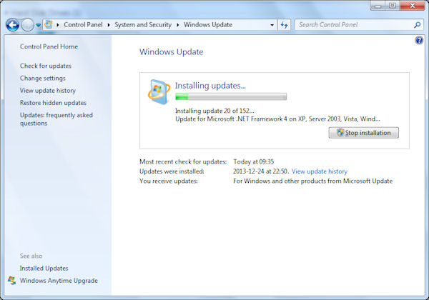The image size is (429, 300).
Task: Click the magnifier search icon
Action: [418, 25]
